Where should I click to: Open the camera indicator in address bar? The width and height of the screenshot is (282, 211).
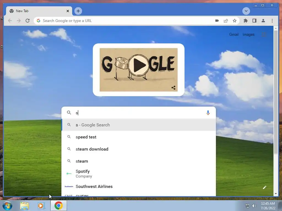pyautogui.click(x=217, y=21)
